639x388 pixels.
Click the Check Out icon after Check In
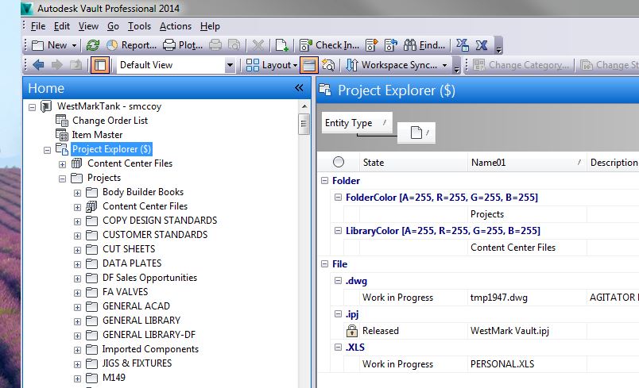(x=371, y=45)
